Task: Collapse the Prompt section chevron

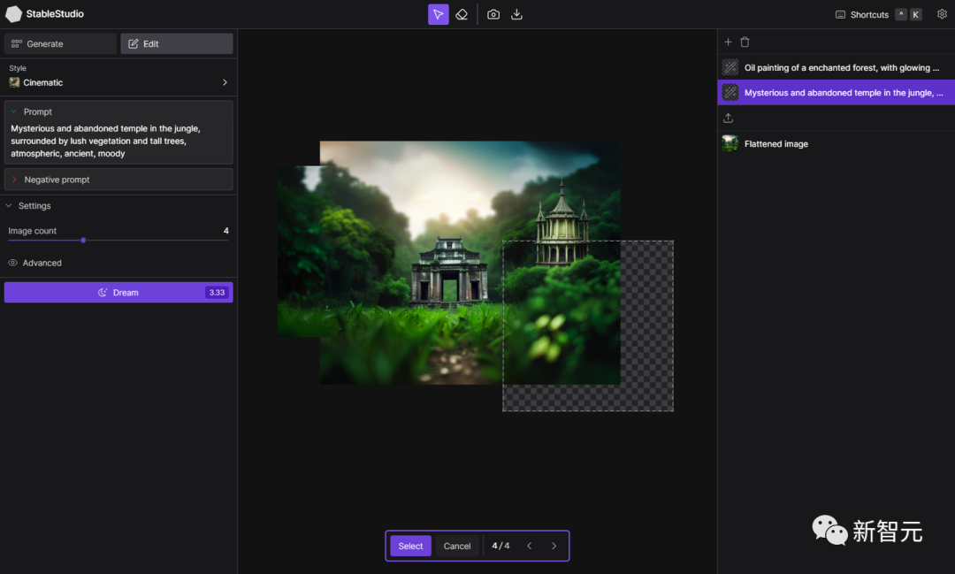Action: pyautogui.click(x=13, y=111)
